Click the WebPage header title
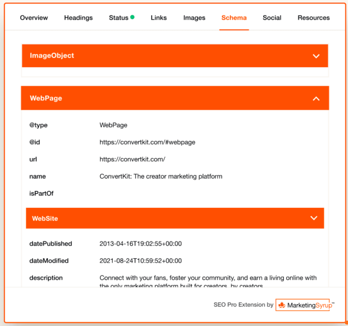Image resolution: width=348 pixels, height=326 pixels. pyautogui.click(x=46, y=98)
